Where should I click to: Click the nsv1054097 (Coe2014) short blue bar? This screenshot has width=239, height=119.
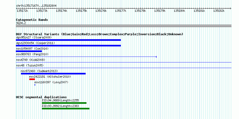click(29, 51)
